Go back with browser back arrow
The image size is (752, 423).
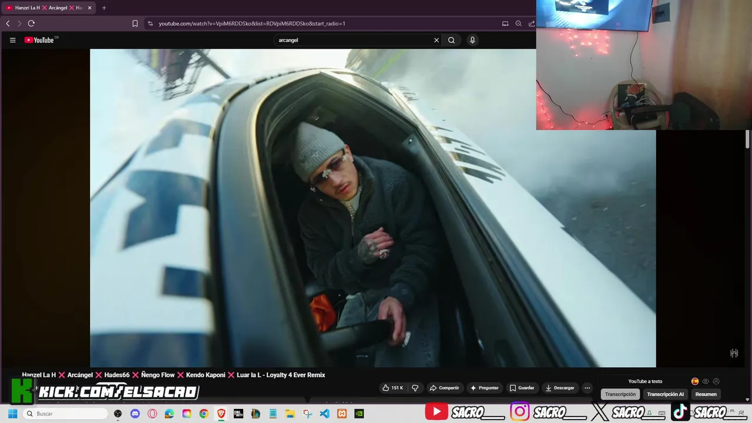click(8, 23)
